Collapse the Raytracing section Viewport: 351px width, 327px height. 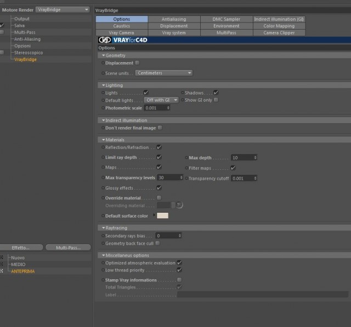tap(104, 228)
